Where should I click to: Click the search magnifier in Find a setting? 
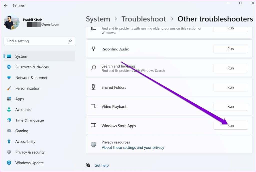coord(70,41)
